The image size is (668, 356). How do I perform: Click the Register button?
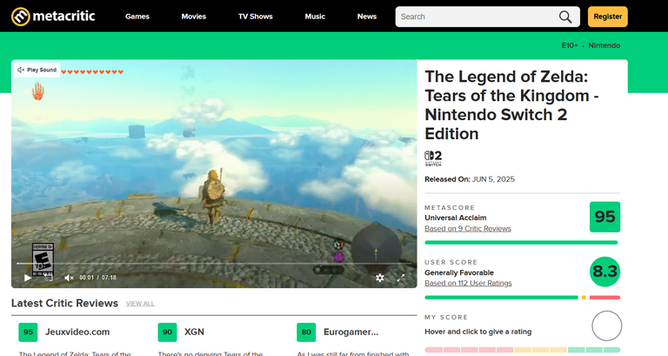coord(607,17)
